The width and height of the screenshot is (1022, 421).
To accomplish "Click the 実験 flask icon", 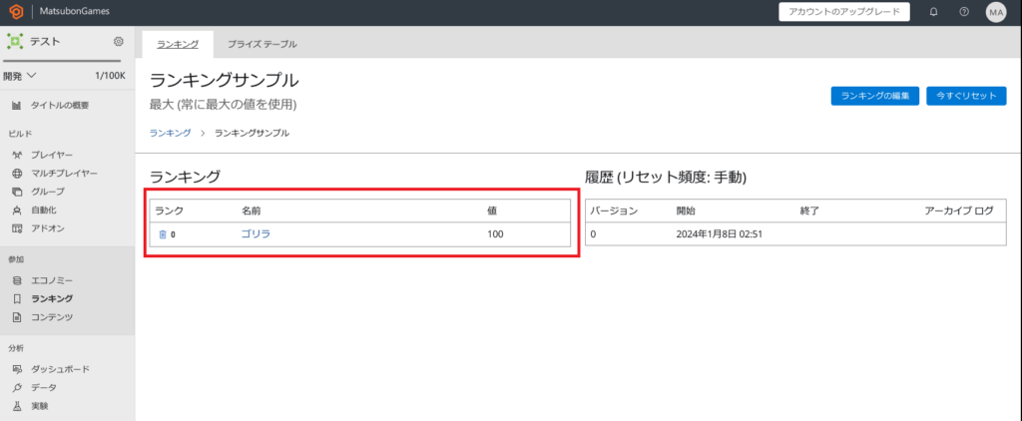I will [18, 406].
